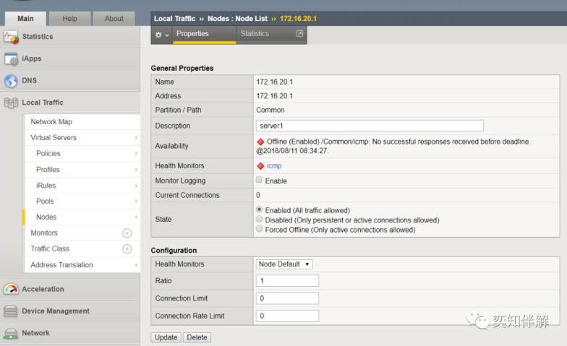The width and height of the screenshot is (567, 346).
Task: Click the Connection Limit input field
Action: 287,298
